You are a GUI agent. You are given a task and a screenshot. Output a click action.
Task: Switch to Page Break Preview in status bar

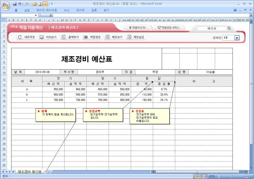[205, 176]
